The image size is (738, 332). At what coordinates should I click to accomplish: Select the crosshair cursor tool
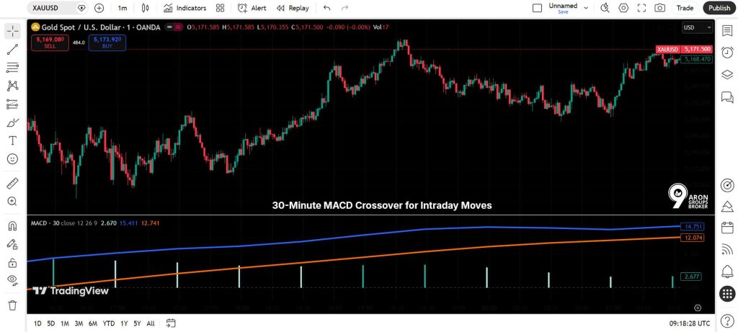[13, 32]
